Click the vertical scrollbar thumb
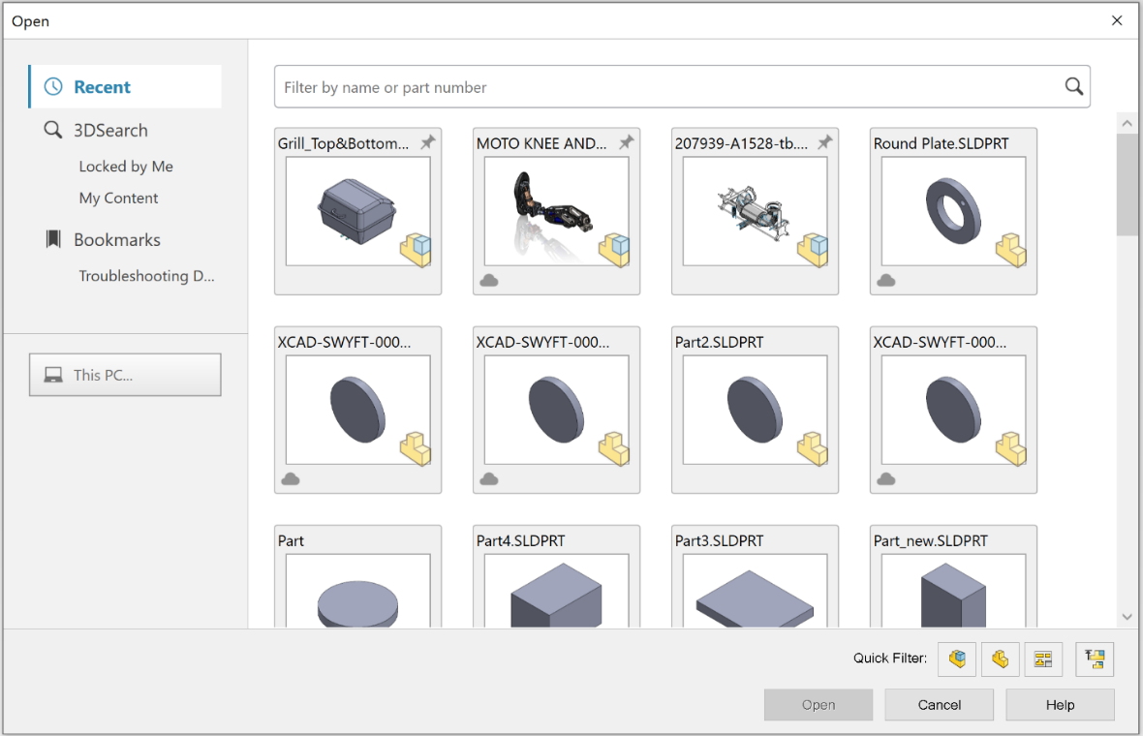1143x736 pixels. tap(1127, 184)
